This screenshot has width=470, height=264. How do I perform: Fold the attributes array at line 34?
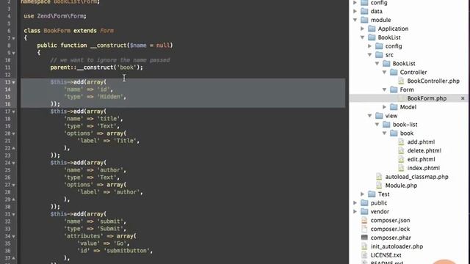pyautogui.click(x=13, y=236)
